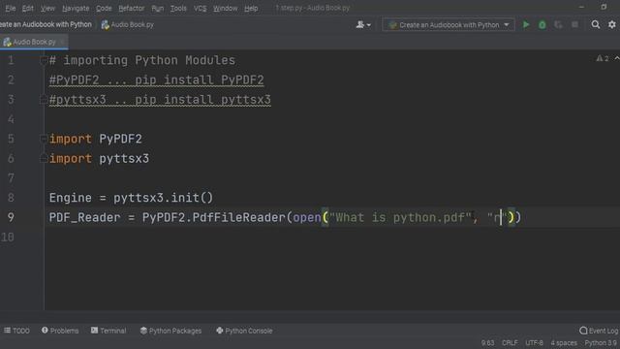
Task: Click the Engine variable on line 8
Action: click(x=71, y=198)
